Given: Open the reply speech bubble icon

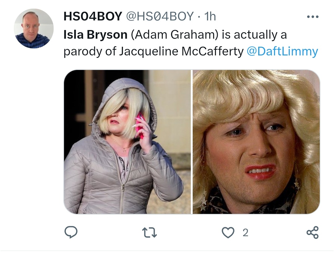Looking at the screenshot, I should tap(71, 232).
